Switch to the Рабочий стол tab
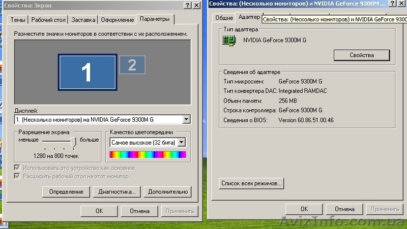 [x=48, y=20]
